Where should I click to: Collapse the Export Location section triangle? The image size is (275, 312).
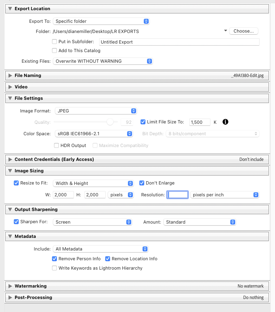coord(10,9)
